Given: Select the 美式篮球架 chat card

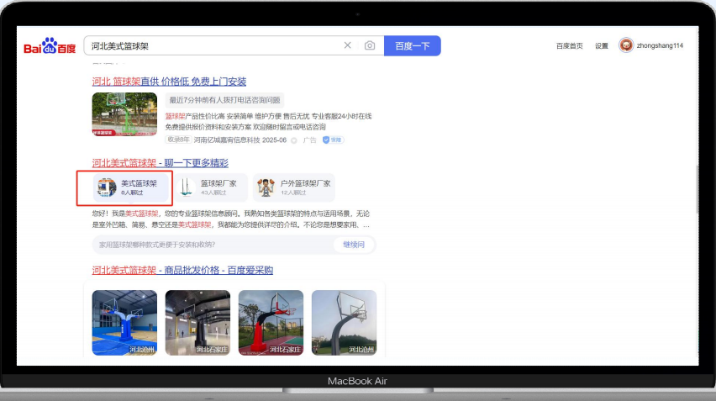Looking at the screenshot, I should tap(125, 187).
